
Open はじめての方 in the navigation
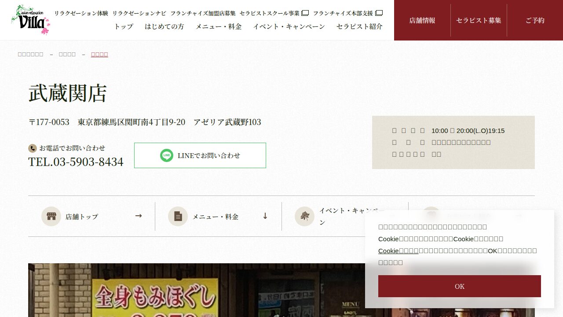pyautogui.click(x=165, y=26)
